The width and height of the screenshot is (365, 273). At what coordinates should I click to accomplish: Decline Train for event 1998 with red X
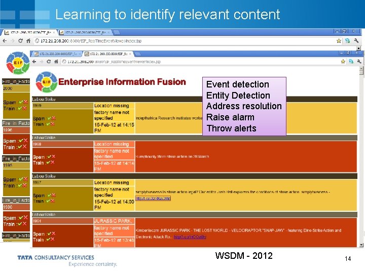coord(53,162)
